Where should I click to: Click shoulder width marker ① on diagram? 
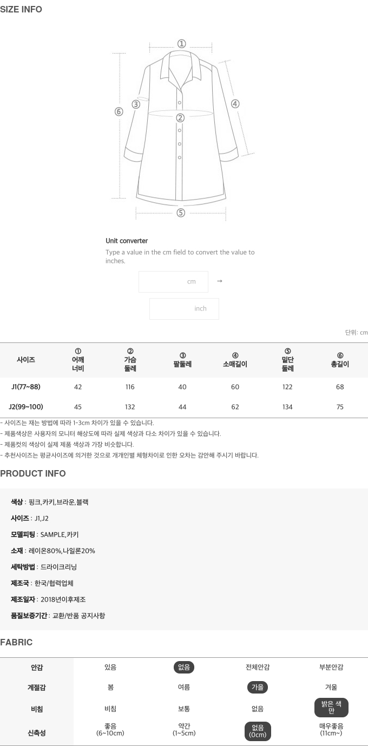tap(182, 44)
